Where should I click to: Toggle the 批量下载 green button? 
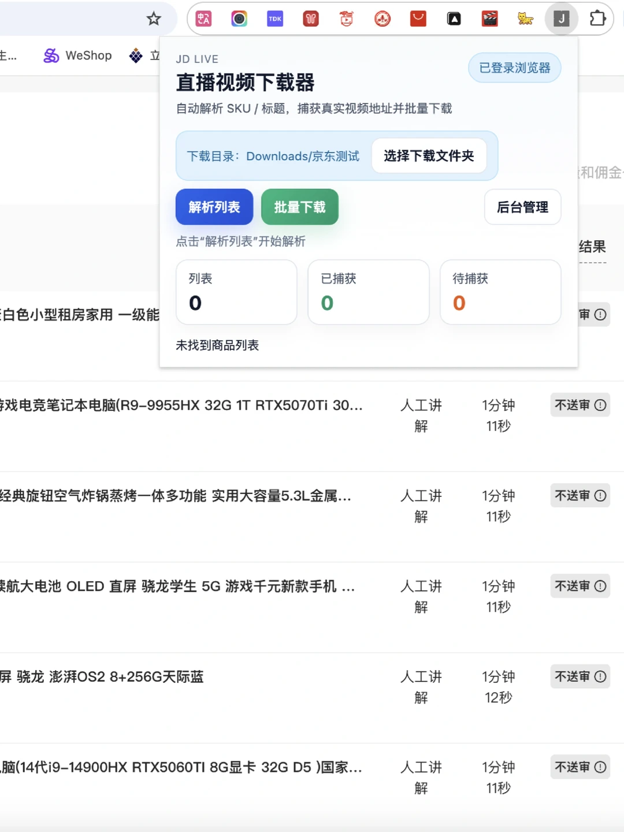click(x=300, y=207)
